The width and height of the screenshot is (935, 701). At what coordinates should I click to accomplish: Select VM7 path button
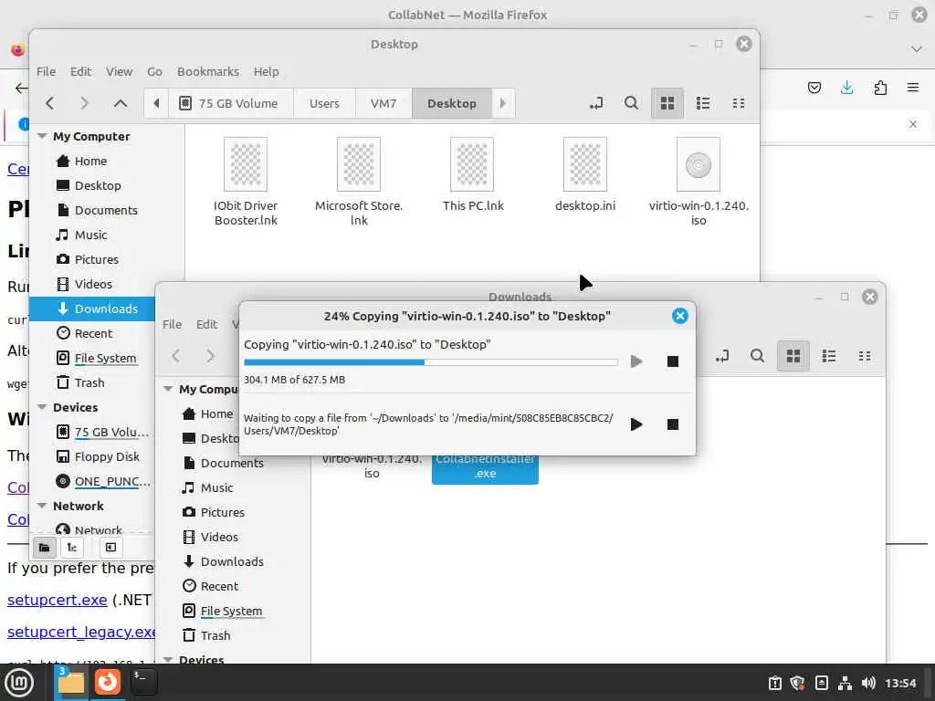pyautogui.click(x=383, y=103)
